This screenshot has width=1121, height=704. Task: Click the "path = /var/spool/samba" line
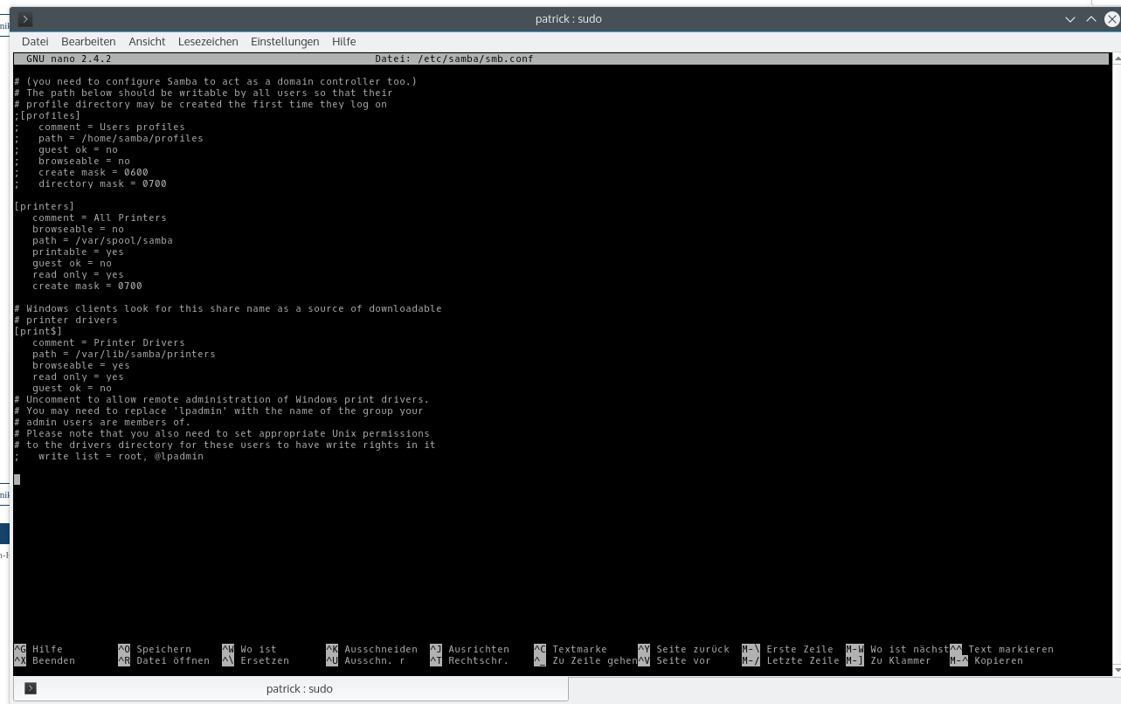pyautogui.click(x=102, y=240)
